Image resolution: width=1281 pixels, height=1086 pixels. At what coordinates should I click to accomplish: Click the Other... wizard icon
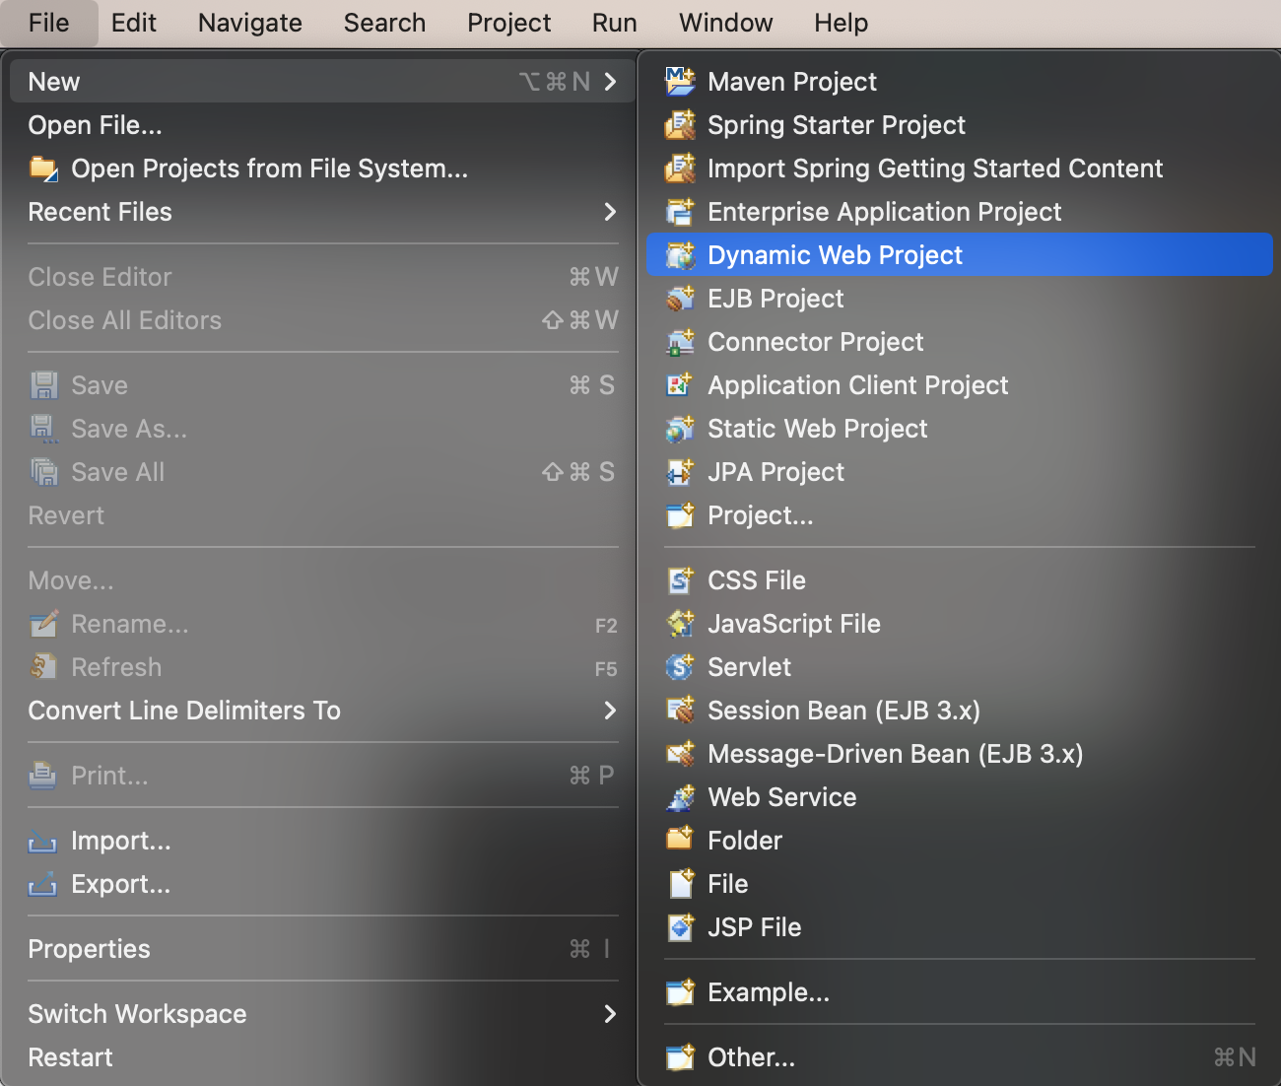pos(680,1056)
